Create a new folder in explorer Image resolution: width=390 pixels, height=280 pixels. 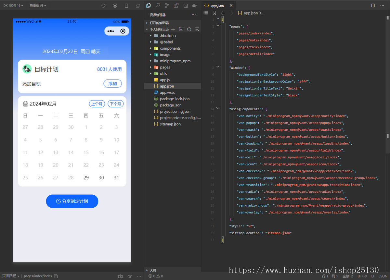point(181,29)
